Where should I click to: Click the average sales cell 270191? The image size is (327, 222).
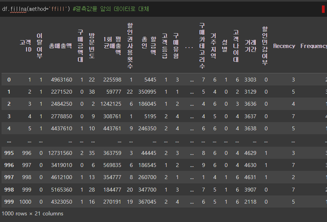[112, 202]
